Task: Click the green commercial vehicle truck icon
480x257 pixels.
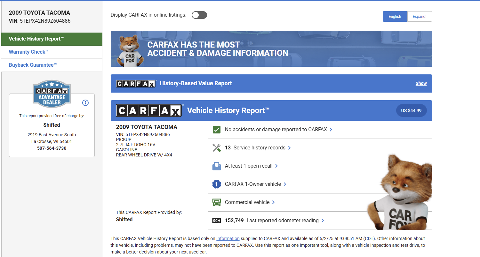Action: click(217, 202)
